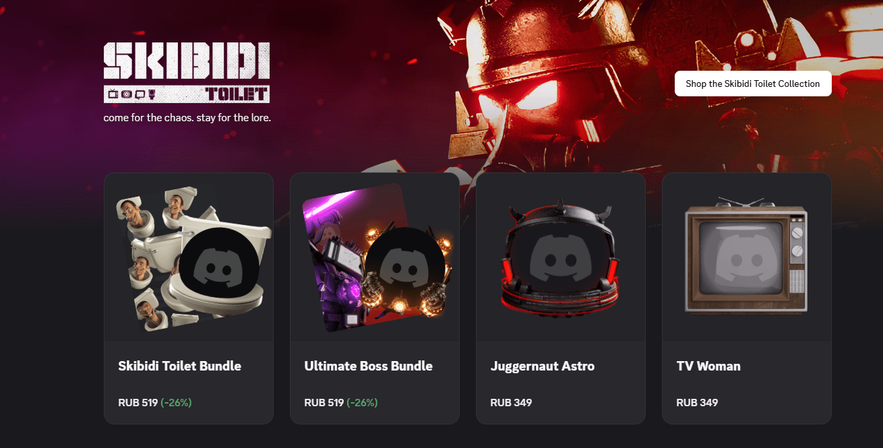
Task: Select the Juggernaut Astro helmet decoration image
Action: tap(561, 258)
